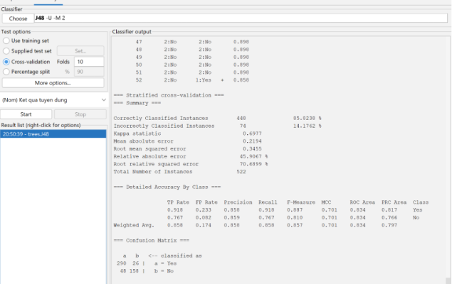
Task: Click the Folds input field
Action: coord(89,62)
